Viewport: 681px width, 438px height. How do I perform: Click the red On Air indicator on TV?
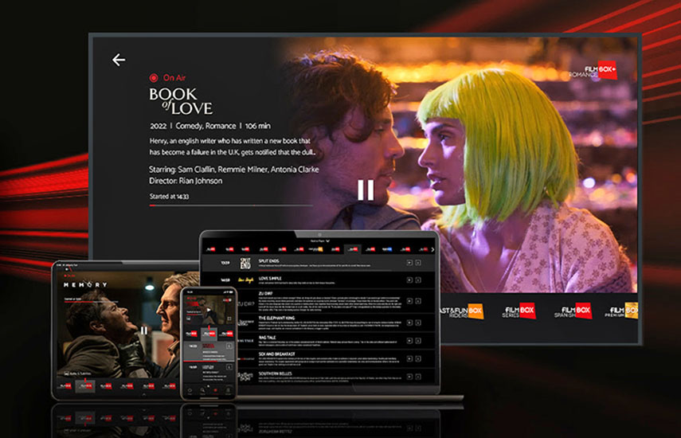coord(167,78)
